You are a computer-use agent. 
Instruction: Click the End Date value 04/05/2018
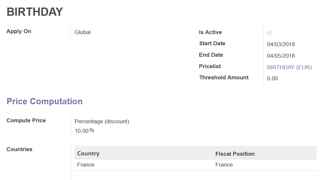(x=281, y=56)
